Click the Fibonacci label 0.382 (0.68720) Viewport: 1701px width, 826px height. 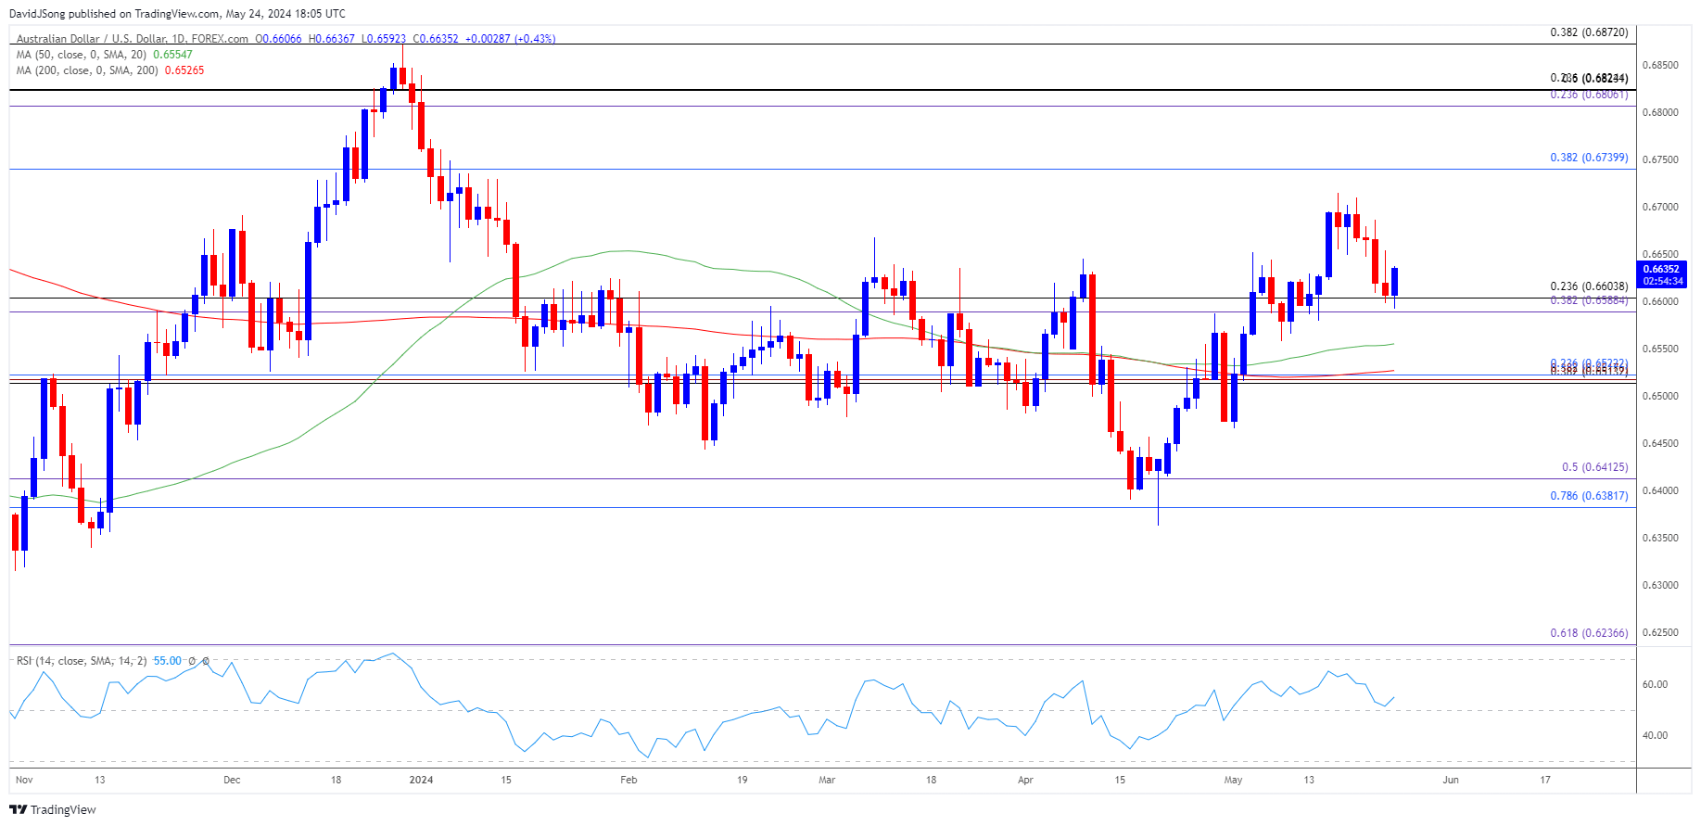[1589, 32]
